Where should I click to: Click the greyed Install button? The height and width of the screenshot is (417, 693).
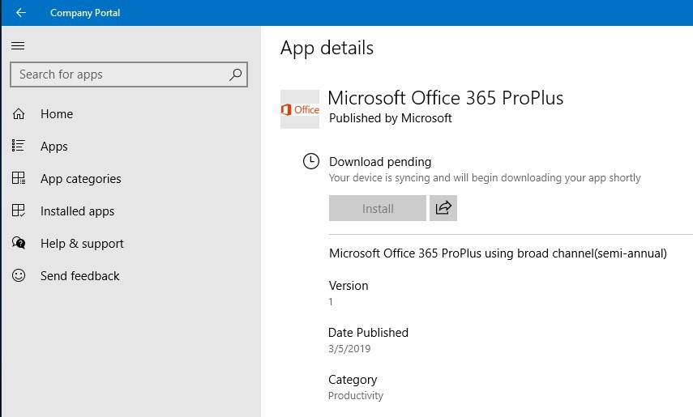[378, 208]
